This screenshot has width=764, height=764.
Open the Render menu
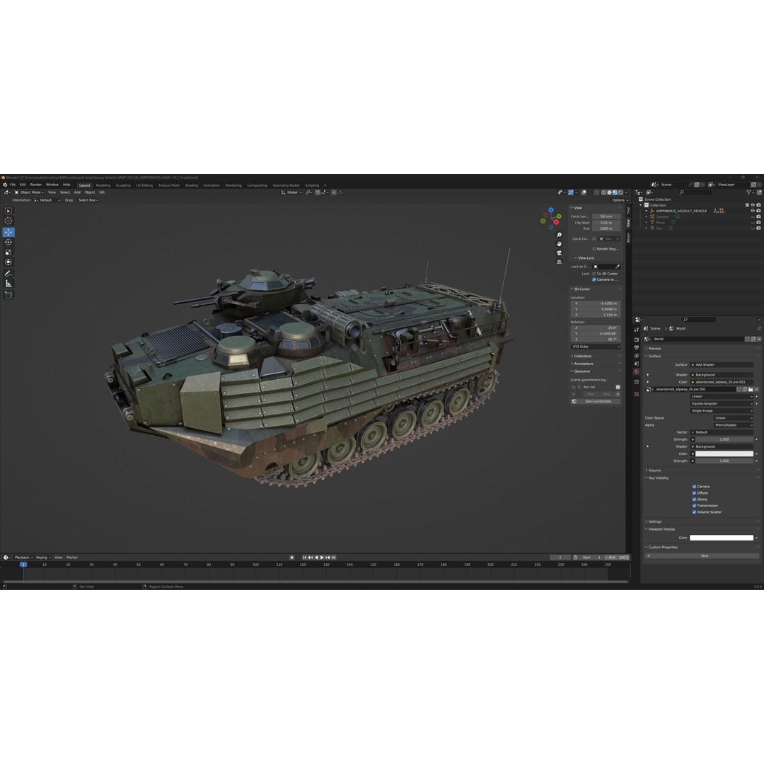[36, 185]
